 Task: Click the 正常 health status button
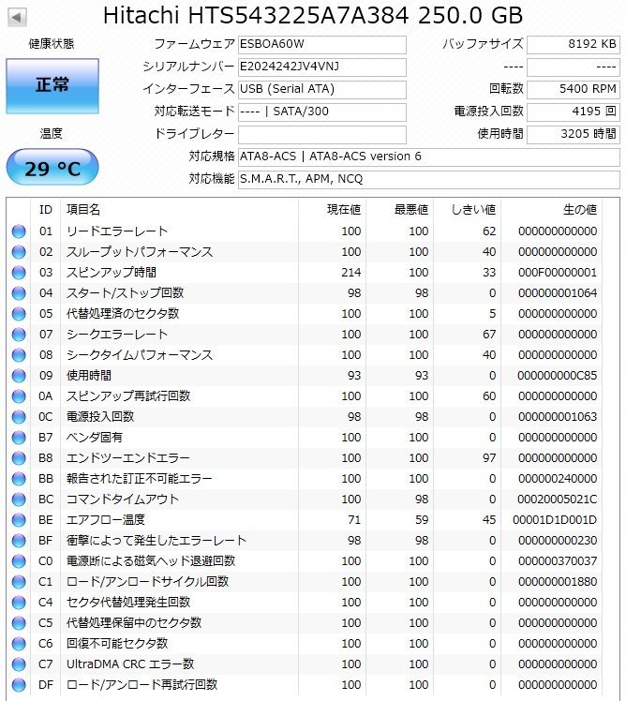[x=52, y=85]
